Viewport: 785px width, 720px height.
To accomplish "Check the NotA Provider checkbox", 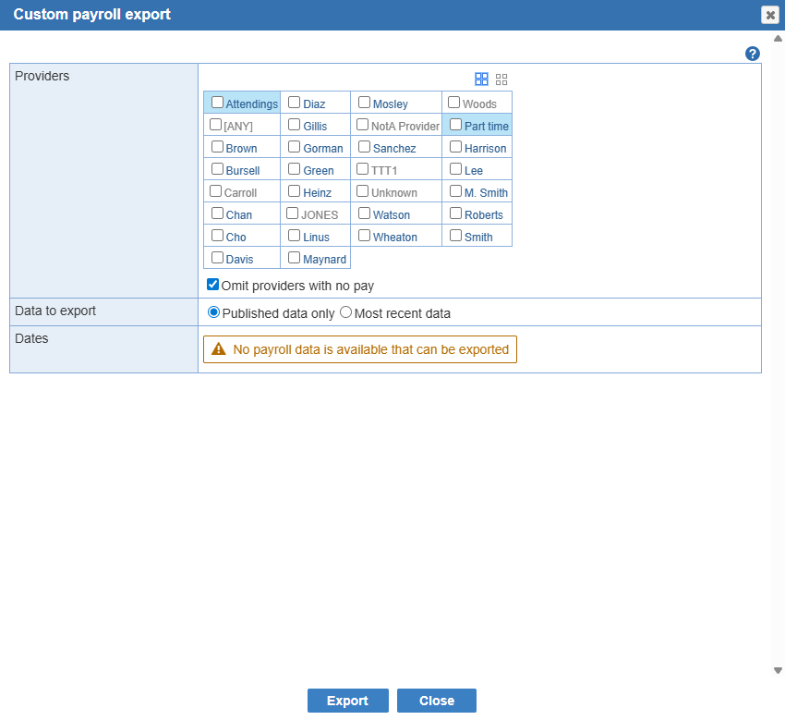I will point(362,124).
